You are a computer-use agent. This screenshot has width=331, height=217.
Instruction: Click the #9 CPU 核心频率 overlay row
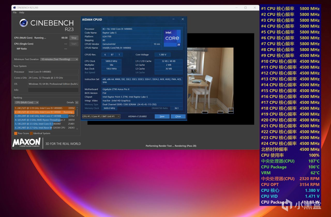click(290, 55)
